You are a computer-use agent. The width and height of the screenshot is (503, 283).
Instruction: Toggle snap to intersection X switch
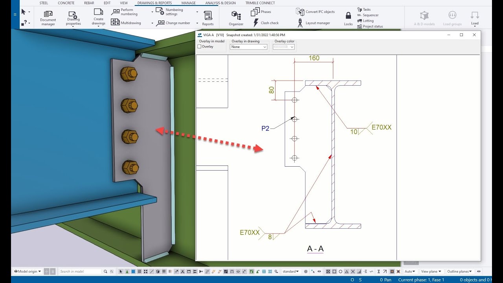click(x=353, y=271)
